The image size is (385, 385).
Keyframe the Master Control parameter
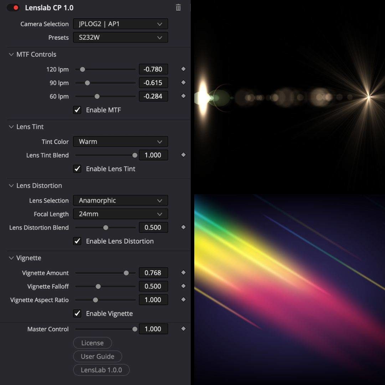(183, 329)
